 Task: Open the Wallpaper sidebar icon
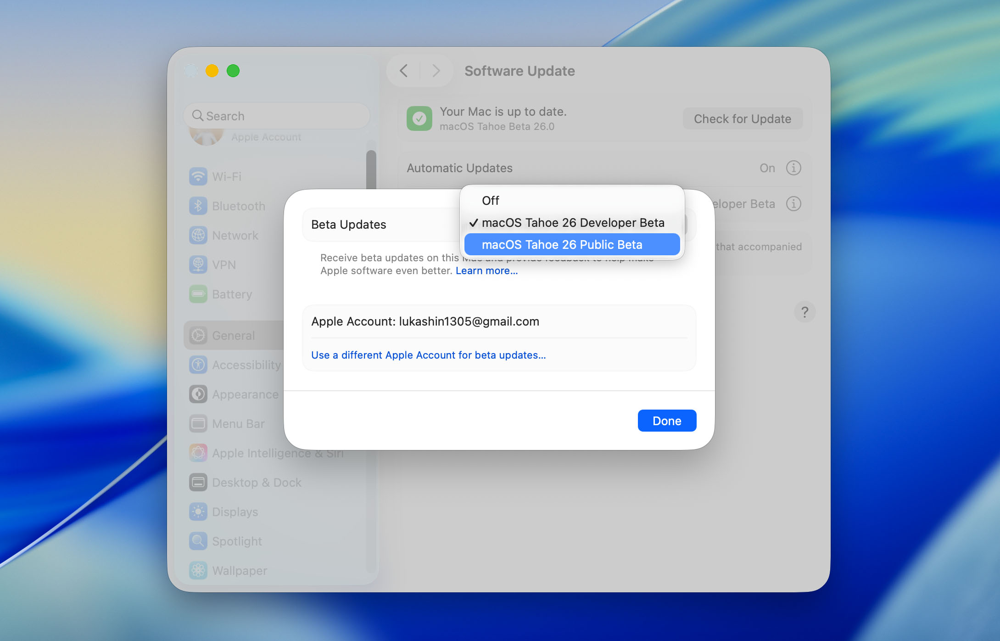coord(198,570)
